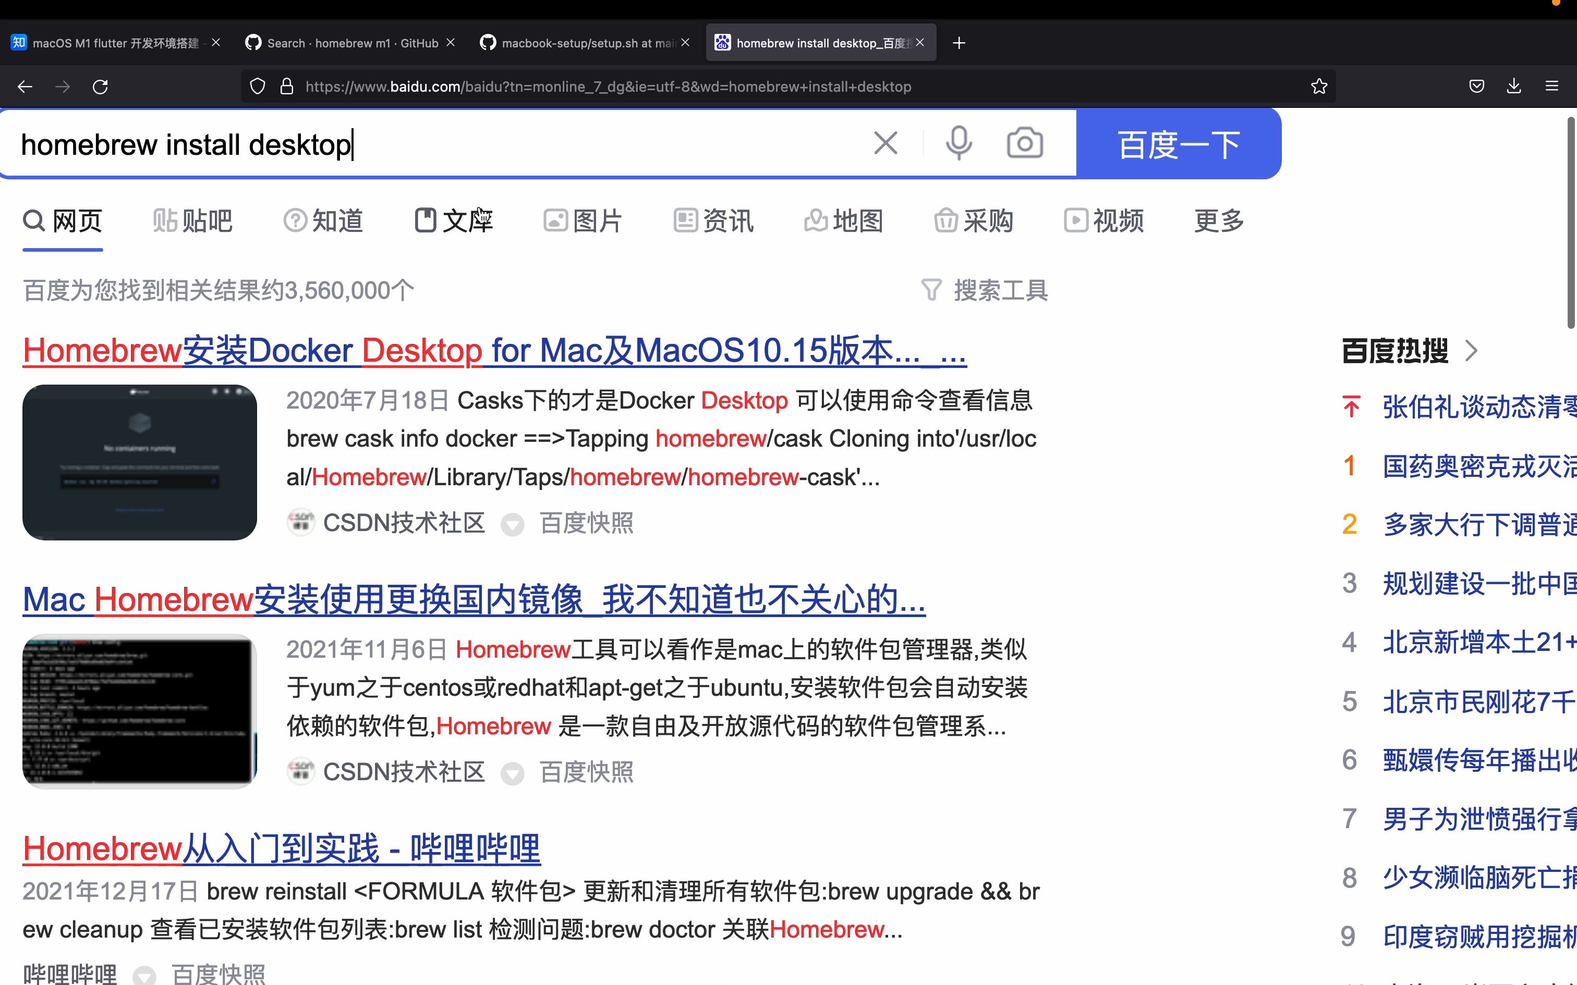Open hot search 国药奥密克戎灭活
1577x985 pixels.
tap(1479, 466)
